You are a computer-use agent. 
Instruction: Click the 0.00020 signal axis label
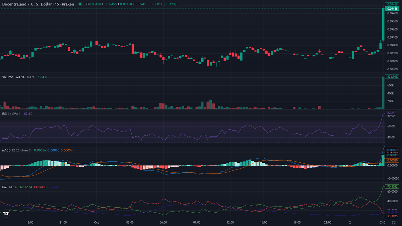393,160
